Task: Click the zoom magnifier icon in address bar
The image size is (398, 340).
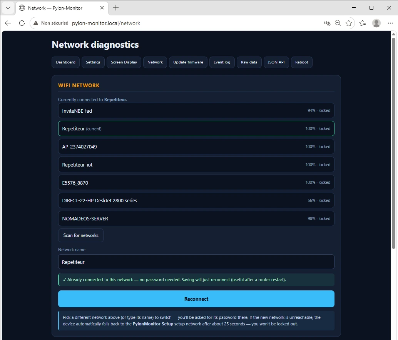Action: click(338, 23)
